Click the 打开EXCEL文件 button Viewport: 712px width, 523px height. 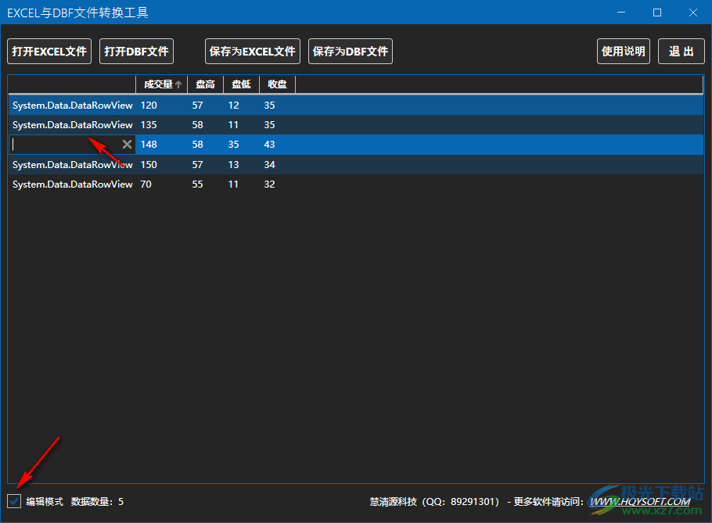point(49,52)
